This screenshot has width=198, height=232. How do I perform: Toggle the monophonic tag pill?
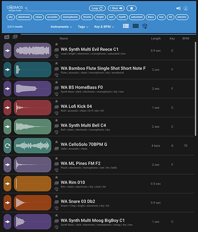(x=71, y=17)
